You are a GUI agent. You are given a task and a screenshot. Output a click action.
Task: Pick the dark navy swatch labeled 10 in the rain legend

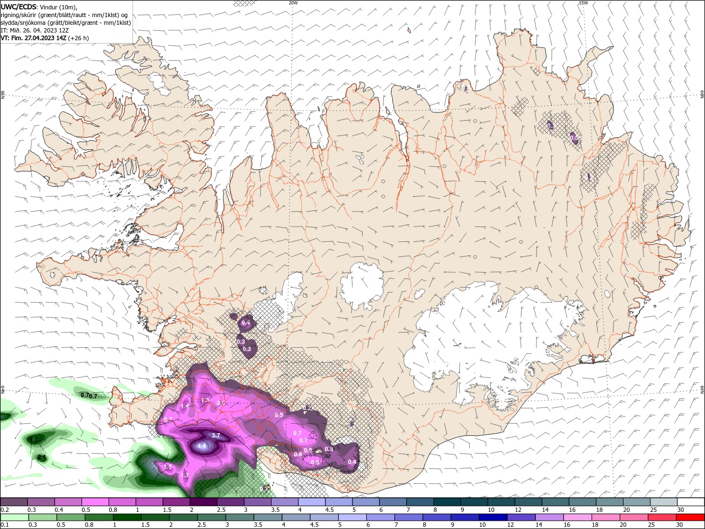[493, 517]
